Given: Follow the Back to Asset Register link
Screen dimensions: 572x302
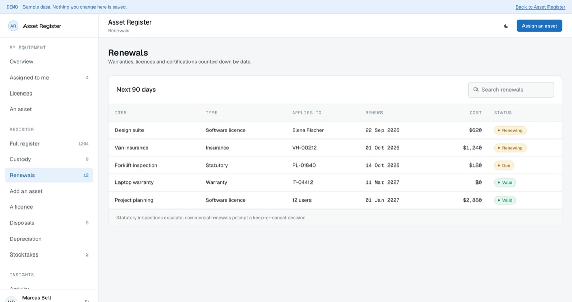Looking at the screenshot, I should click(x=540, y=7).
